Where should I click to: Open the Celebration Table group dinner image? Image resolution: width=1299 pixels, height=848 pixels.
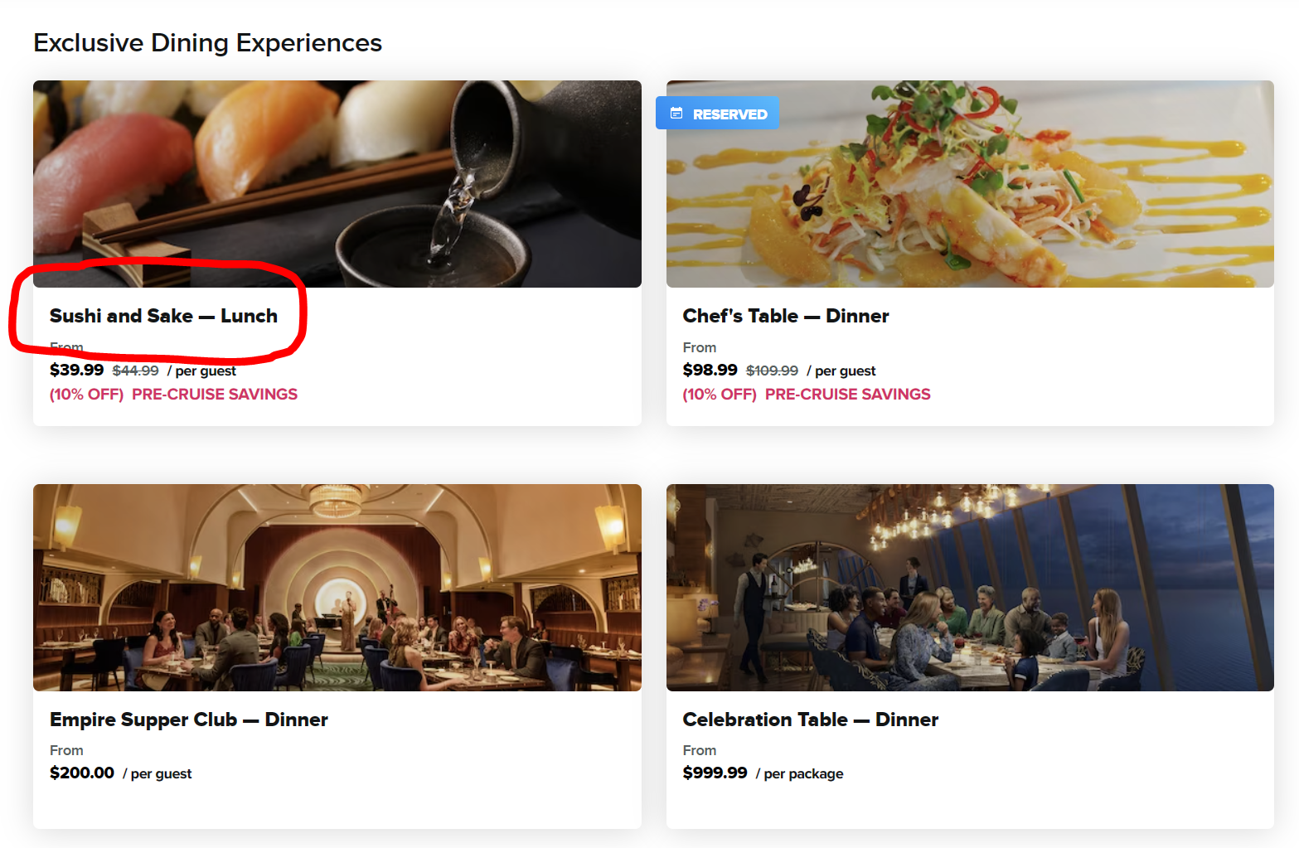point(970,588)
